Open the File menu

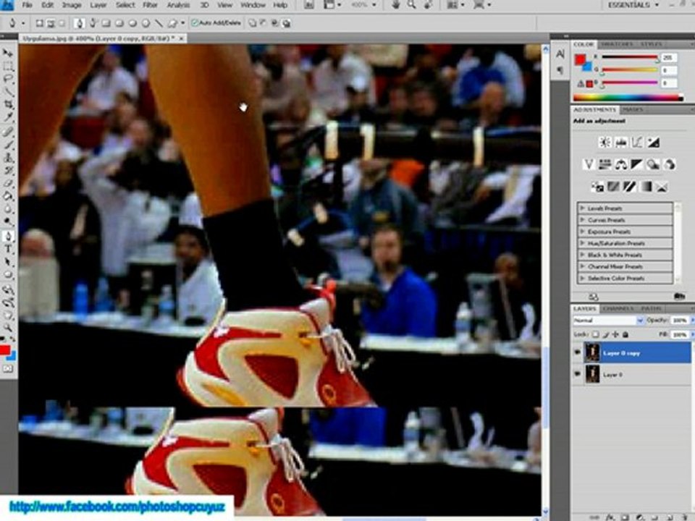coord(27,5)
